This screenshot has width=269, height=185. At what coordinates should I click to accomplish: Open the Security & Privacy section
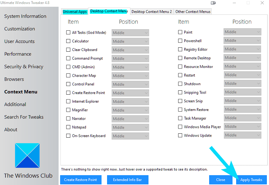coord(24,66)
